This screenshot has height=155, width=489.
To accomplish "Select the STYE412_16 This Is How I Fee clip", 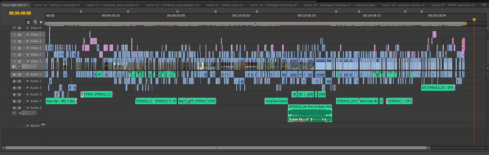I will pyautogui.click(x=310, y=113).
